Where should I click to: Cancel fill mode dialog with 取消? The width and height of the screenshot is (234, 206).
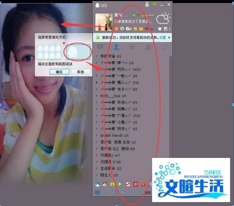coord(81,72)
